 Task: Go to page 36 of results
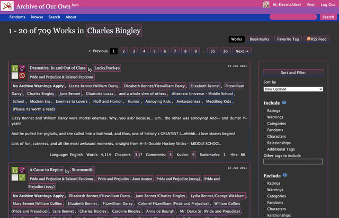(225, 51)
